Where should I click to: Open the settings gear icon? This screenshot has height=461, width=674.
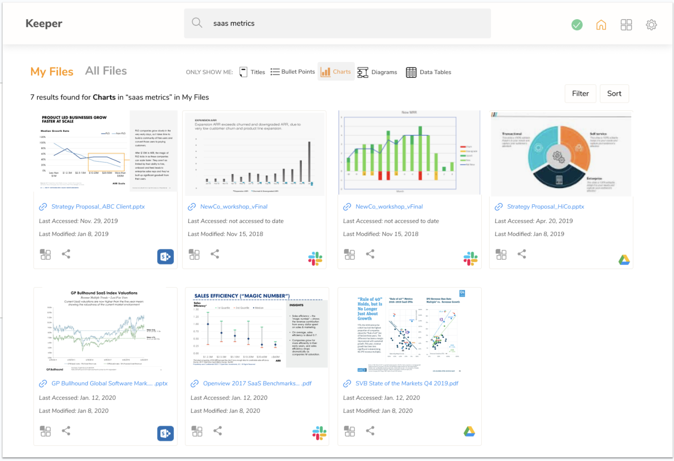pos(651,25)
